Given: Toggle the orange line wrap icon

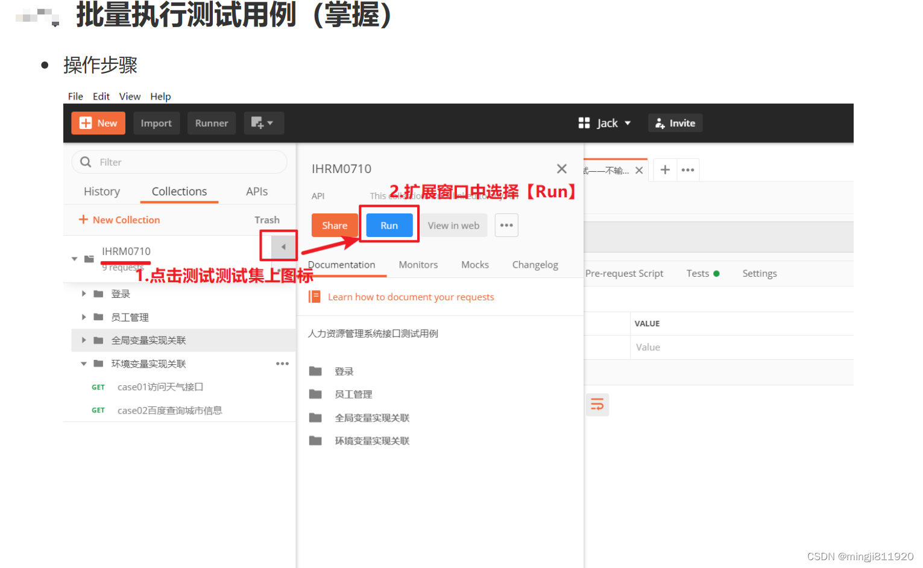Looking at the screenshot, I should (x=597, y=405).
